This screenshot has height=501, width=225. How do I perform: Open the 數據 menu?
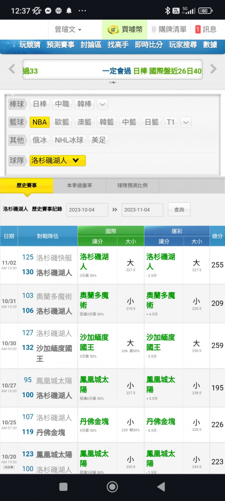pos(210,45)
